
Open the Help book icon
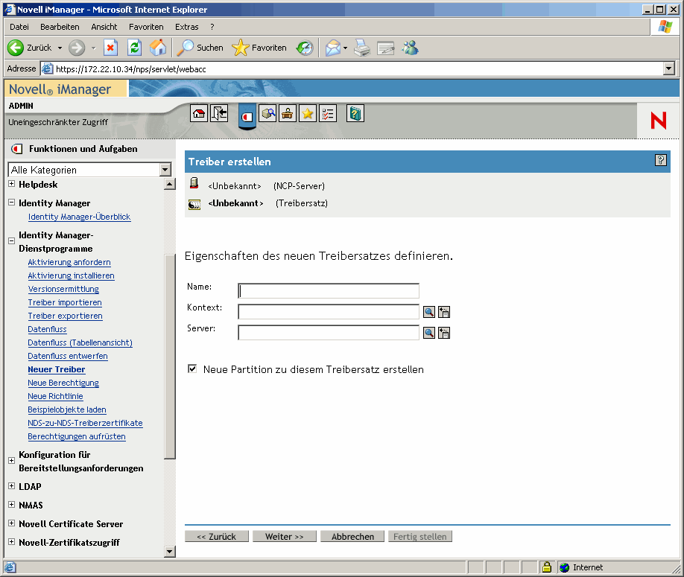[x=355, y=113]
